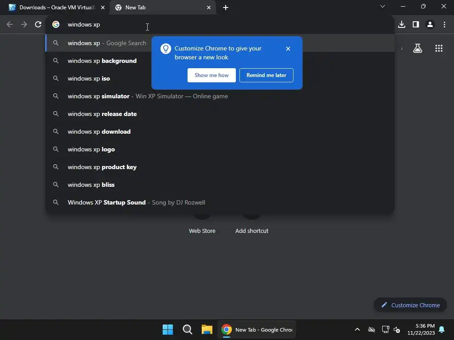Select 'windows xp bliss' suggestion
Viewport: 454px width, 340px height.
click(x=220, y=185)
